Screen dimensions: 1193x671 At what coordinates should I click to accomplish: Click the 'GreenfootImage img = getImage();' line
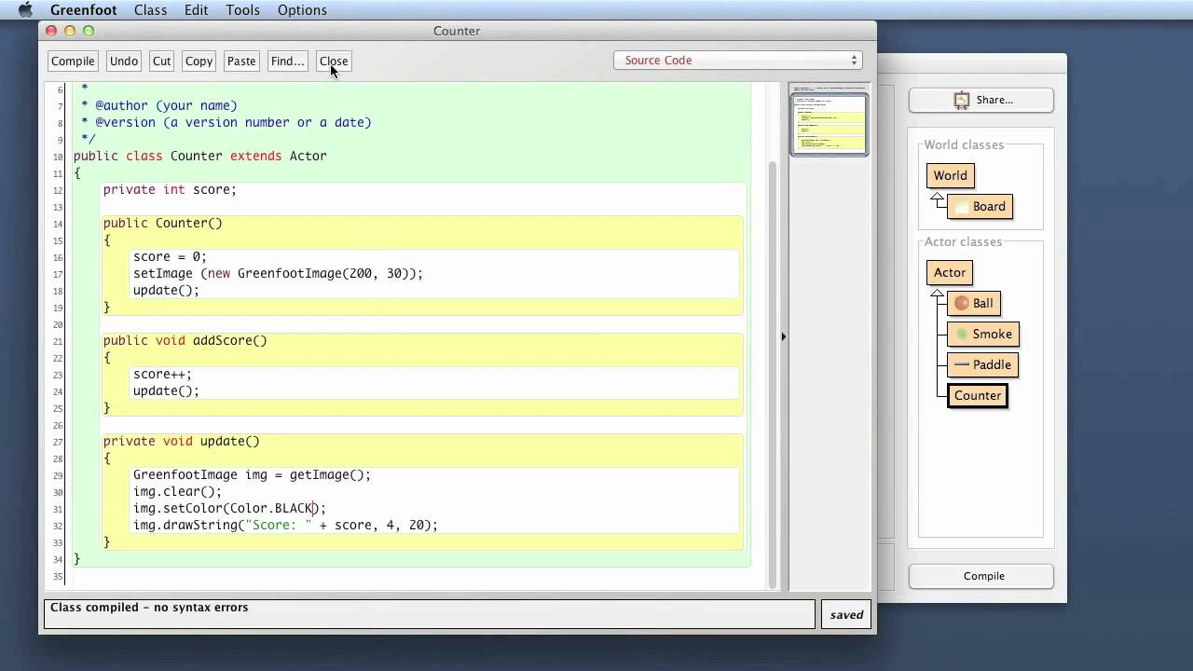252,474
